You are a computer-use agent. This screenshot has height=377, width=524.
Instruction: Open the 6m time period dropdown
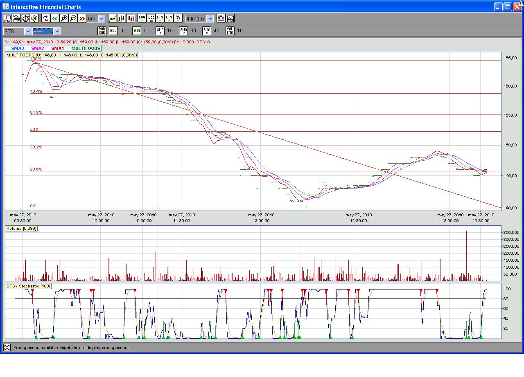coord(102,19)
